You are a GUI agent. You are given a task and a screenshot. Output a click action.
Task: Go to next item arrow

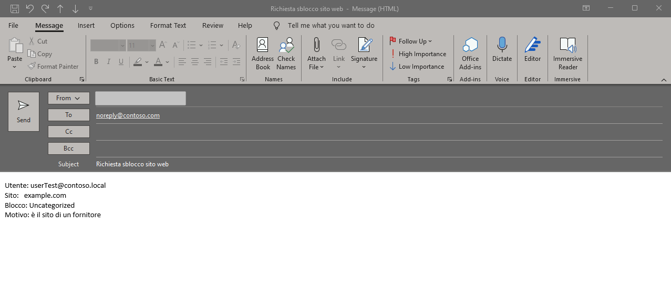pyautogui.click(x=75, y=8)
